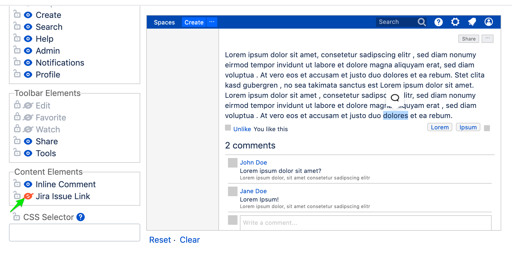512x254 pixels.
Task: Click the Share button on page
Action: point(469,39)
